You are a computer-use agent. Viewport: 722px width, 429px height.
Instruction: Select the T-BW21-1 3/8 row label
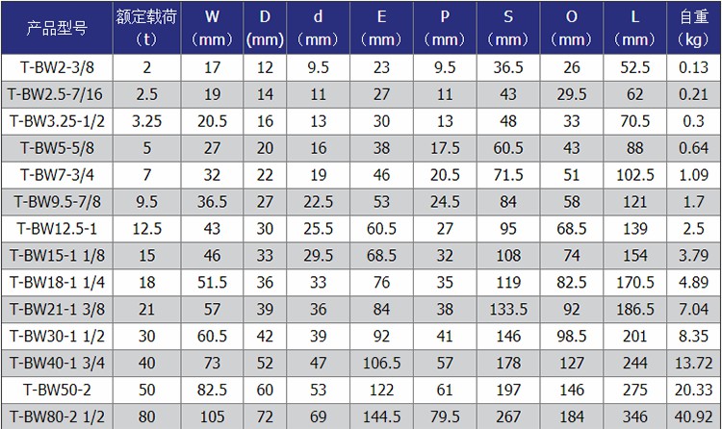coord(55,311)
